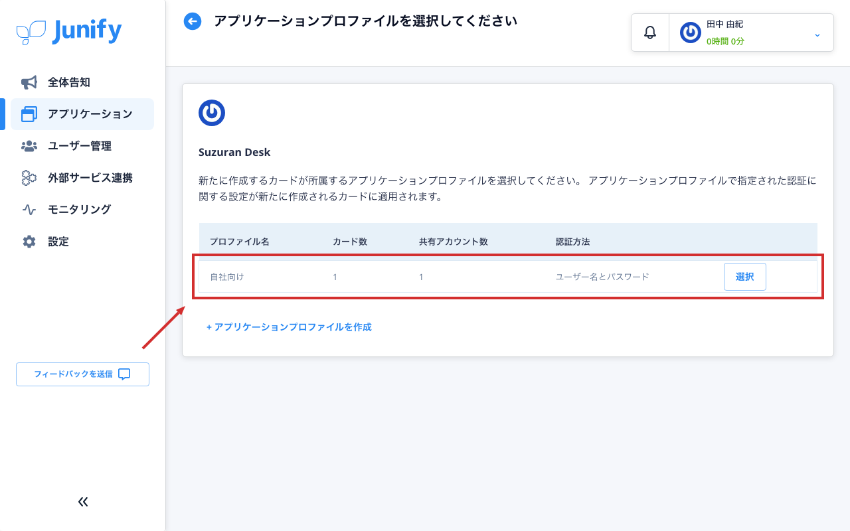Open モニタリング in the sidebar
The image size is (850, 531).
pyautogui.click(x=82, y=210)
